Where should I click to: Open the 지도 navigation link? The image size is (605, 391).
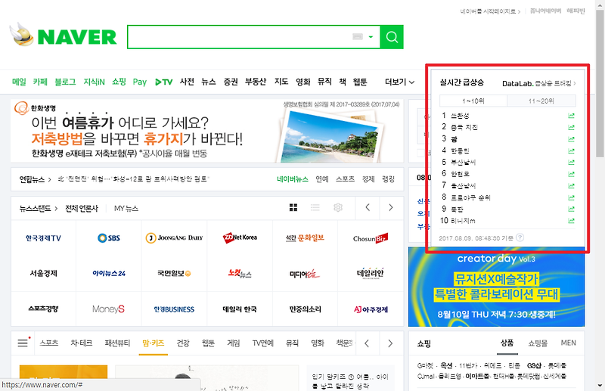point(281,82)
